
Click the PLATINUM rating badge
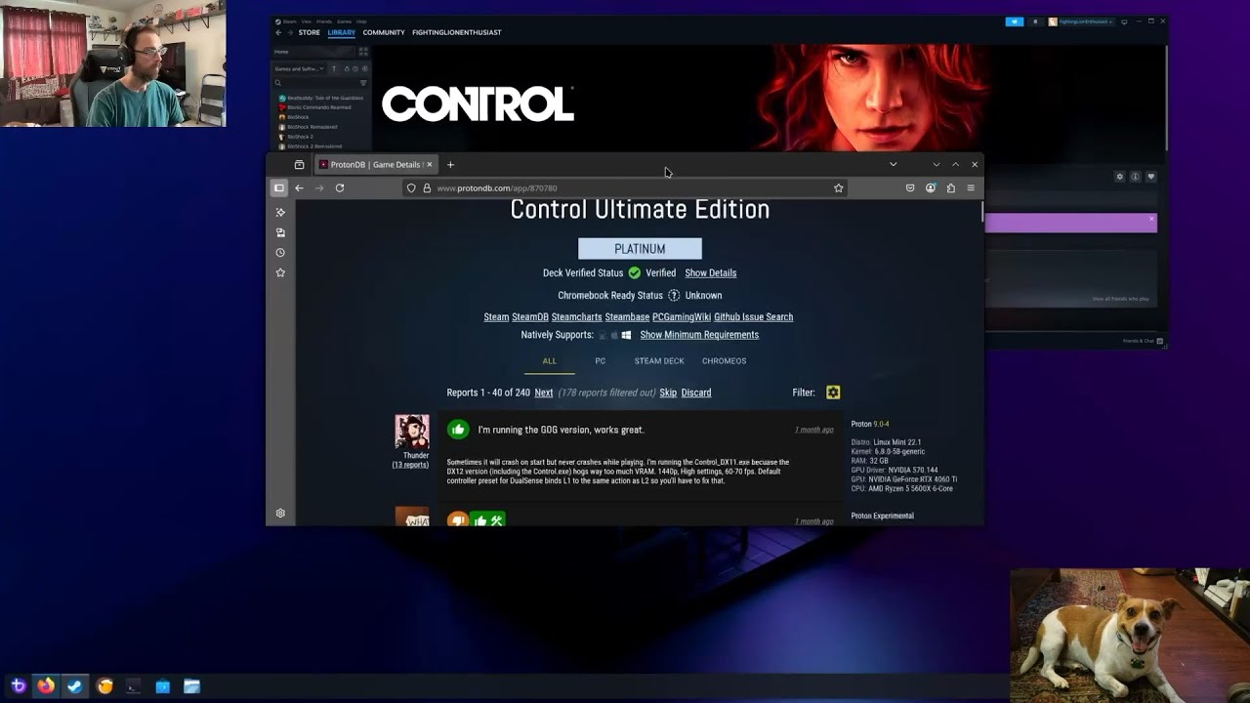[640, 249]
